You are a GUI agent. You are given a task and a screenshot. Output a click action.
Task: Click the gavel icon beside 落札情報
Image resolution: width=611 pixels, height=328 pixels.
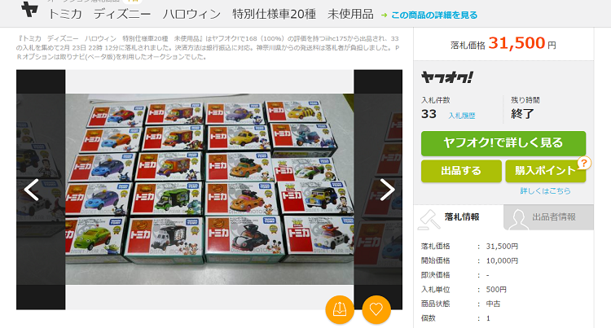coord(429,220)
